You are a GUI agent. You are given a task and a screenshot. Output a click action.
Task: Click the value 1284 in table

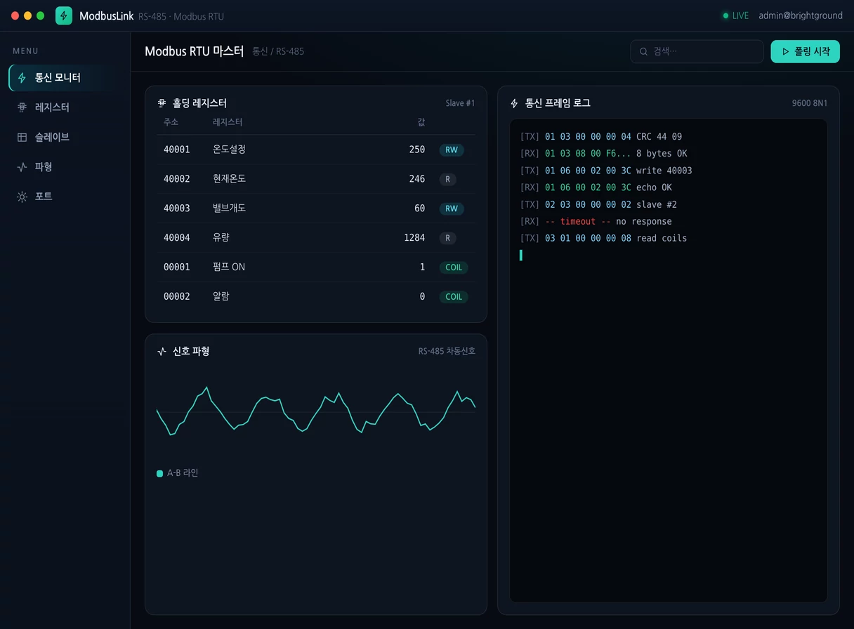414,238
